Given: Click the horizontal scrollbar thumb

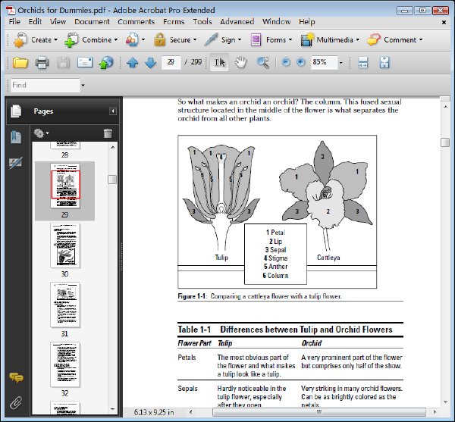Looking at the screenshot, I should 319,412.
